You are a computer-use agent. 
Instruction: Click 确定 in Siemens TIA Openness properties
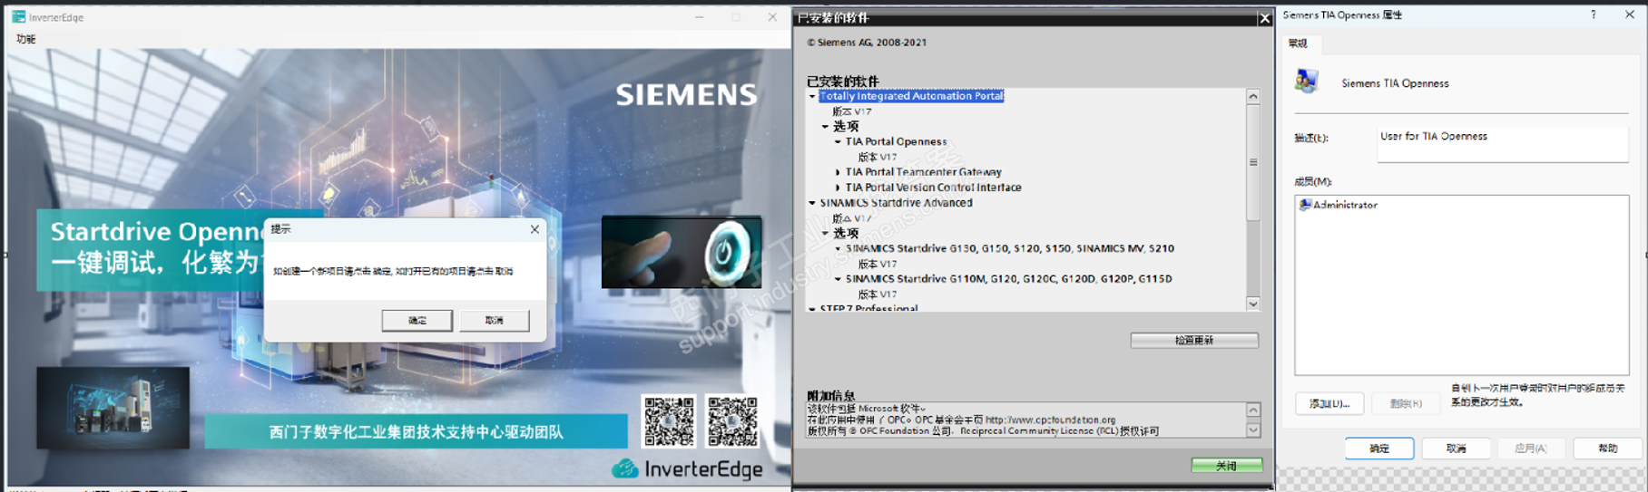(1379, 449)
